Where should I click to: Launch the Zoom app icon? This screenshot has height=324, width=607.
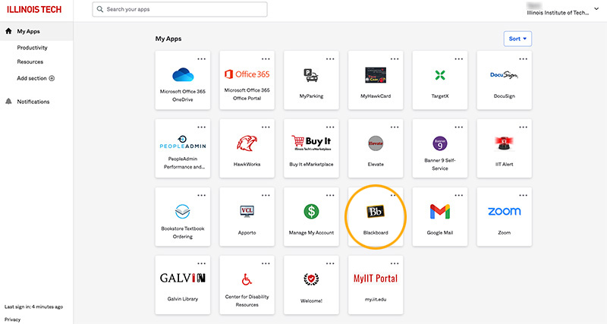point(504,212)
